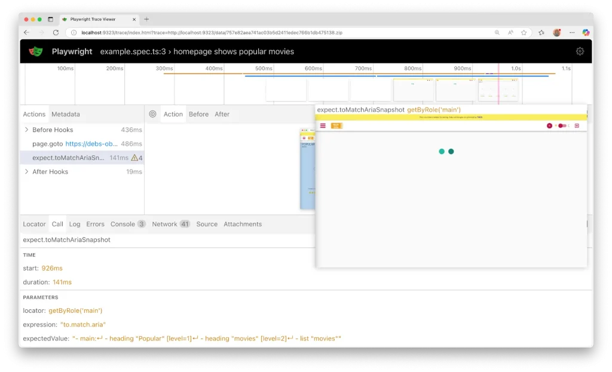Switch to the Before snapshot tab
Image resolution: width=612 pixels, height=372 pixels.
pos(198,114)
